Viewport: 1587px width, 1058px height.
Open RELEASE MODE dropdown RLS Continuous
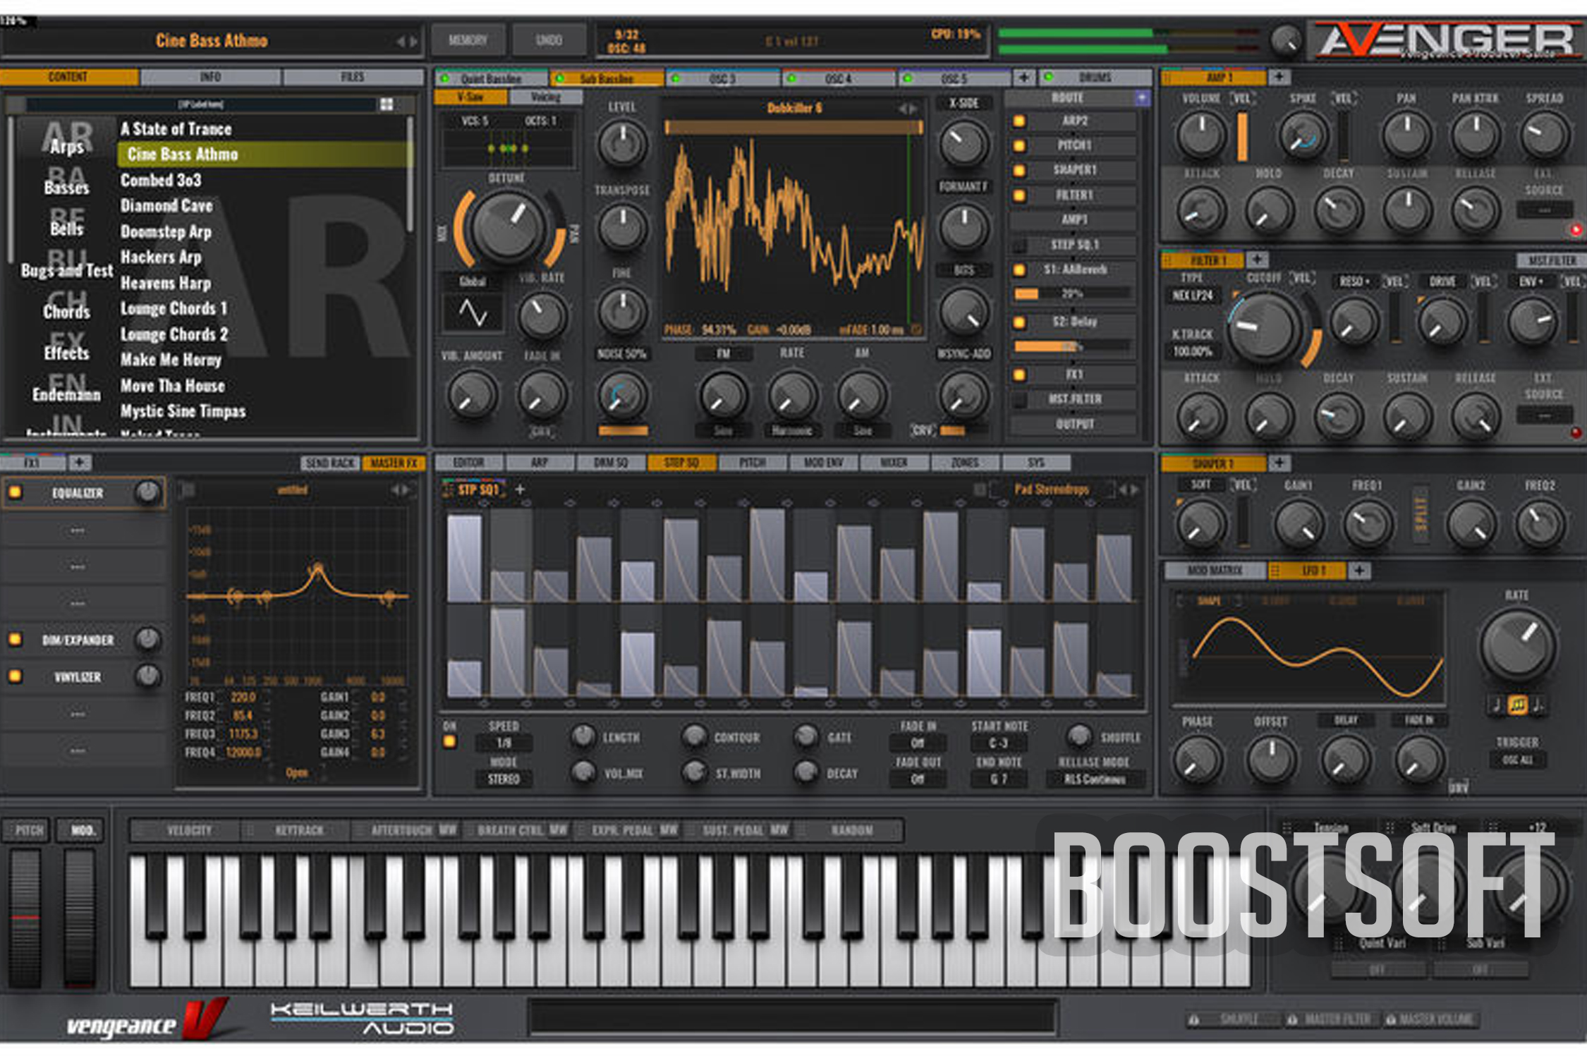point(1095,779)
